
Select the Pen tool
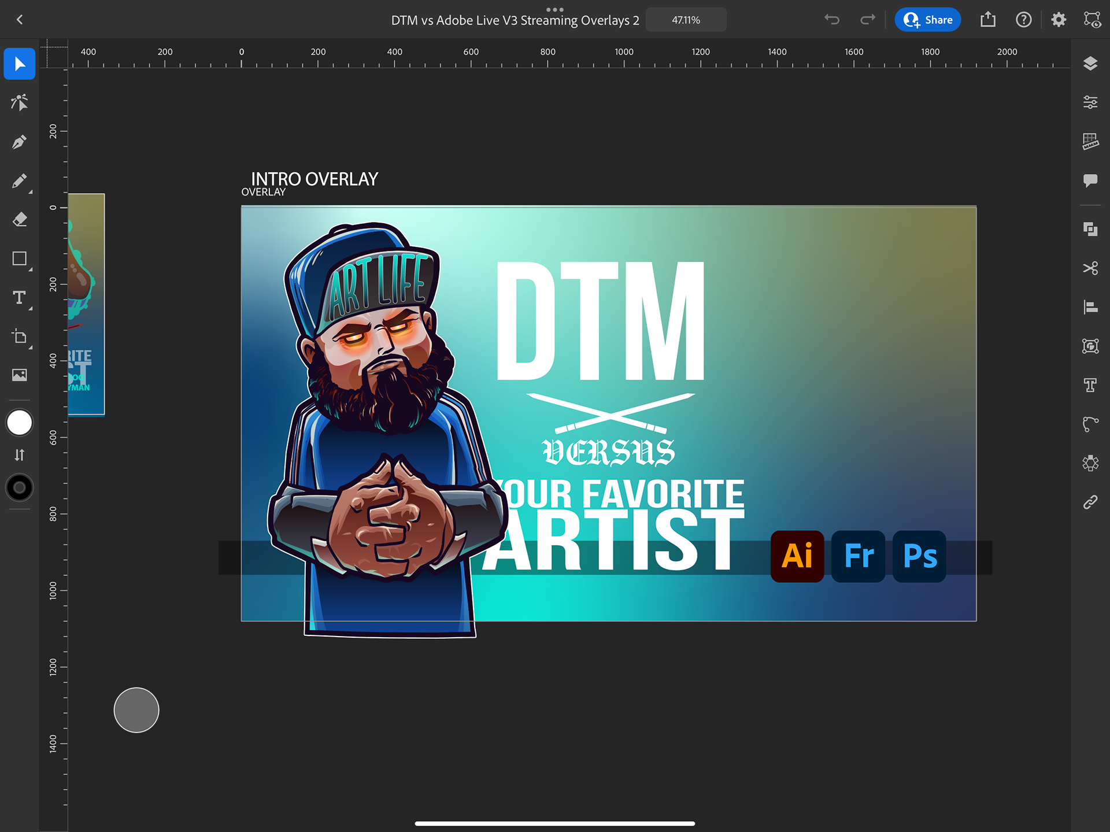pos(19,142)
